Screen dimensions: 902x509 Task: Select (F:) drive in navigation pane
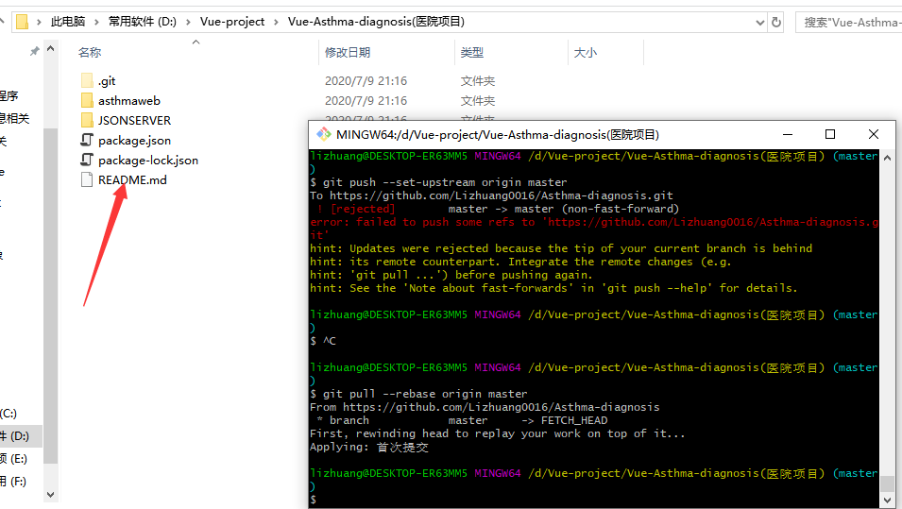(13, 482)
